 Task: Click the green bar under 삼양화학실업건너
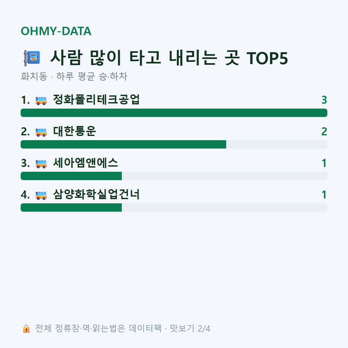pyautogui.click(x=71, y=208)
